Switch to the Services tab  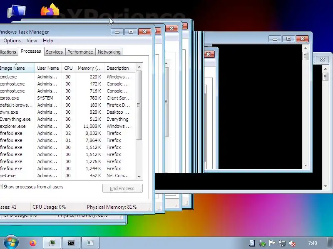coord(54,52)
